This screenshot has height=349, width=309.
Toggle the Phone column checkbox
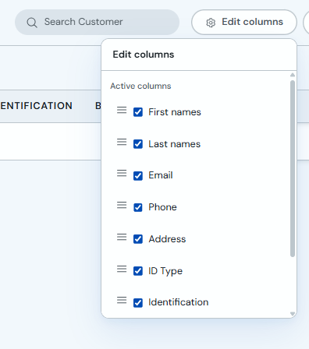pos(138,207)
